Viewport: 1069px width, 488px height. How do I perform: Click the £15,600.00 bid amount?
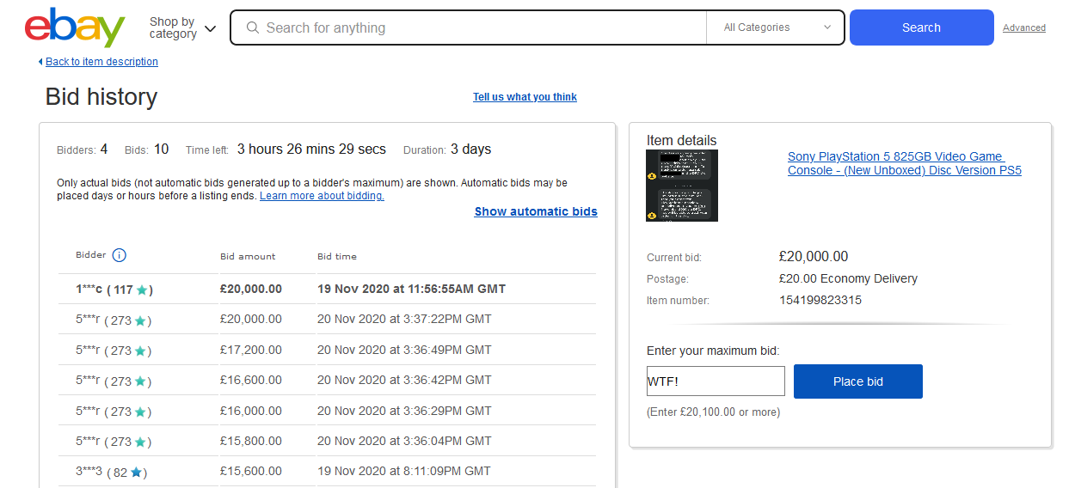tap(251, 471)
